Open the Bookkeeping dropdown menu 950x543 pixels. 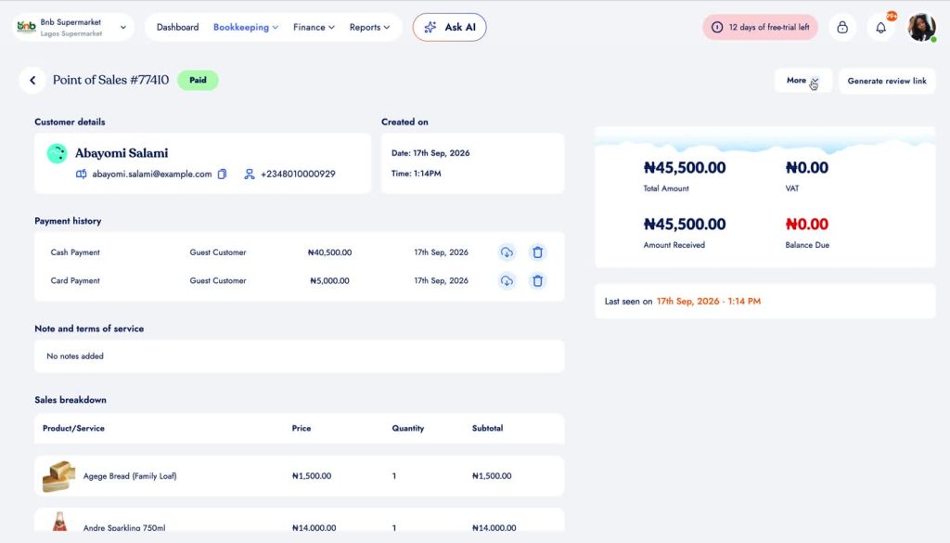[x=245, y=27]
